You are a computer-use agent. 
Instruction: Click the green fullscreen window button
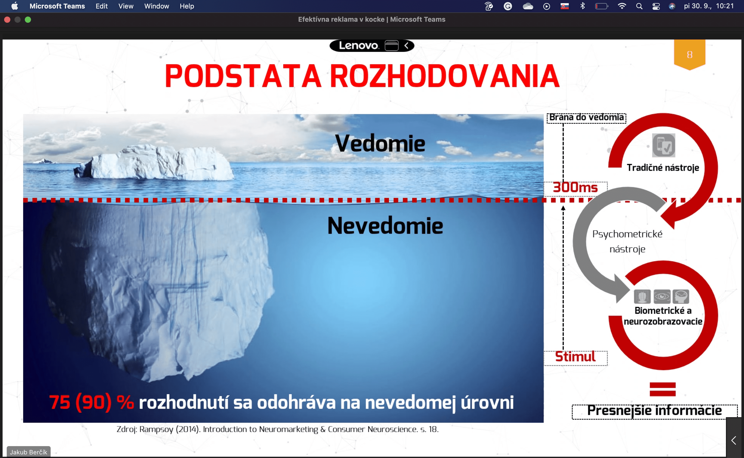coord(28,20)
